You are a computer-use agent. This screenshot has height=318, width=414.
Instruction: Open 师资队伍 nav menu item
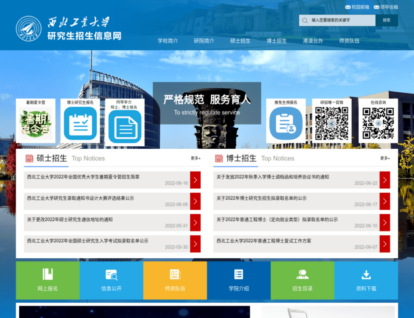(349, 41)
